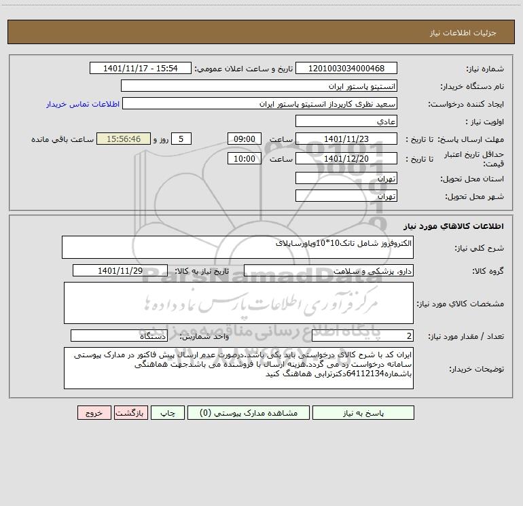Click section title 'اطلاعات کالاهای مورد نیاز'
Viewport: 523px width, 506px height.
(x=454, y=225)
